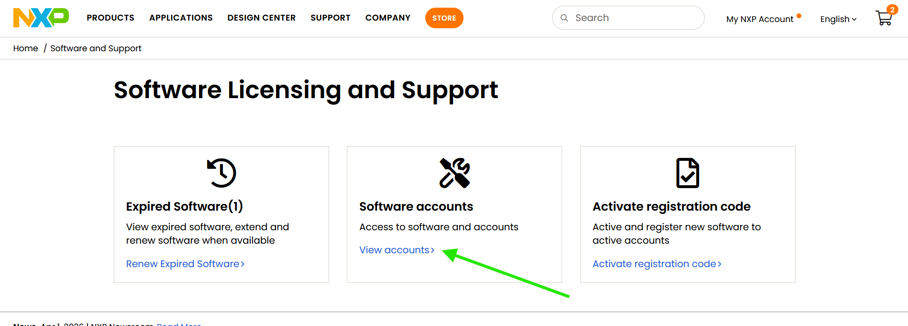This screenshot has height=326, width=908.
Task: Click the NXP logo
Action: tap(41, 18)
